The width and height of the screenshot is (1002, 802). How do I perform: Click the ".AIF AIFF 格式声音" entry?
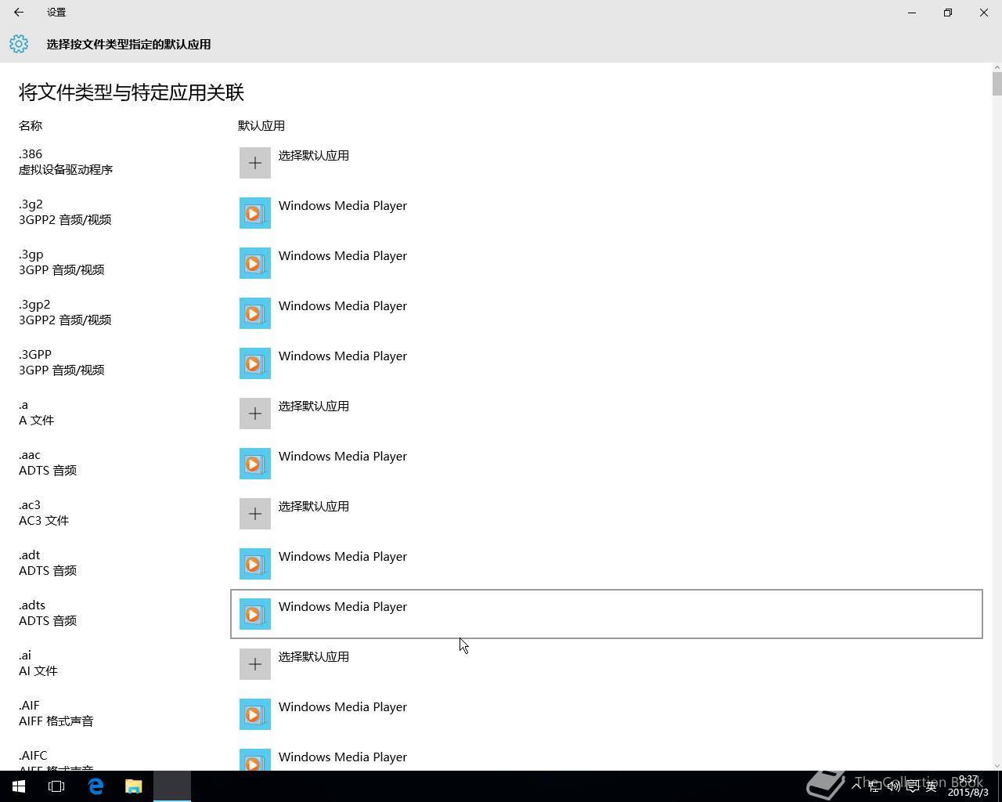click(x=56, y=713)
